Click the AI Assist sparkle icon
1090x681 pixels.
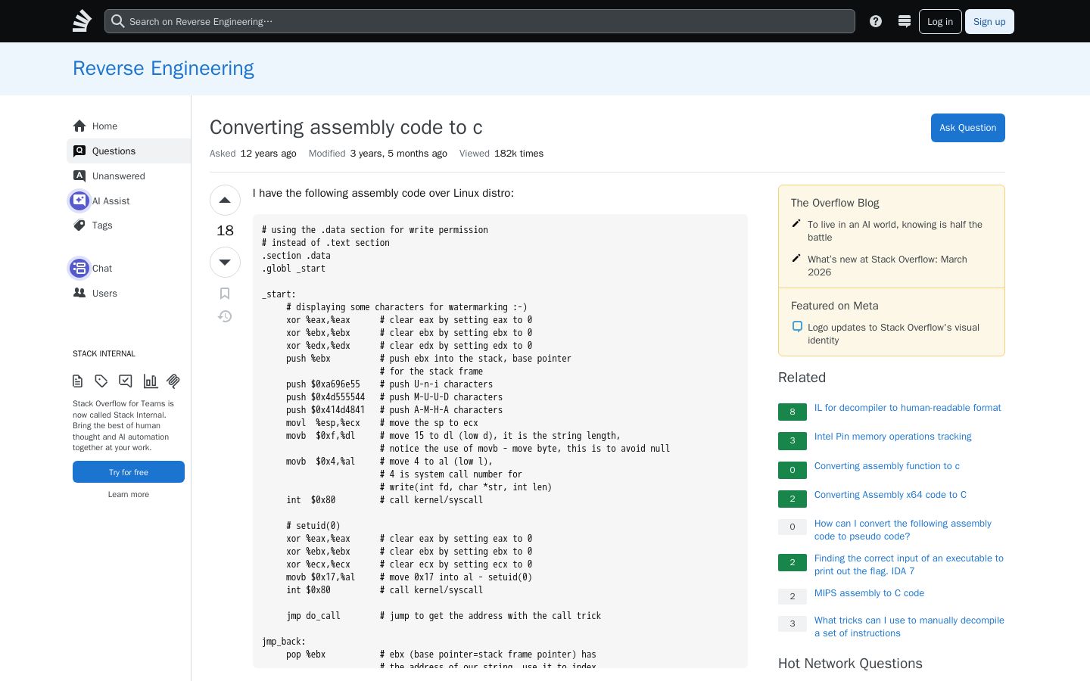[79, 201]
